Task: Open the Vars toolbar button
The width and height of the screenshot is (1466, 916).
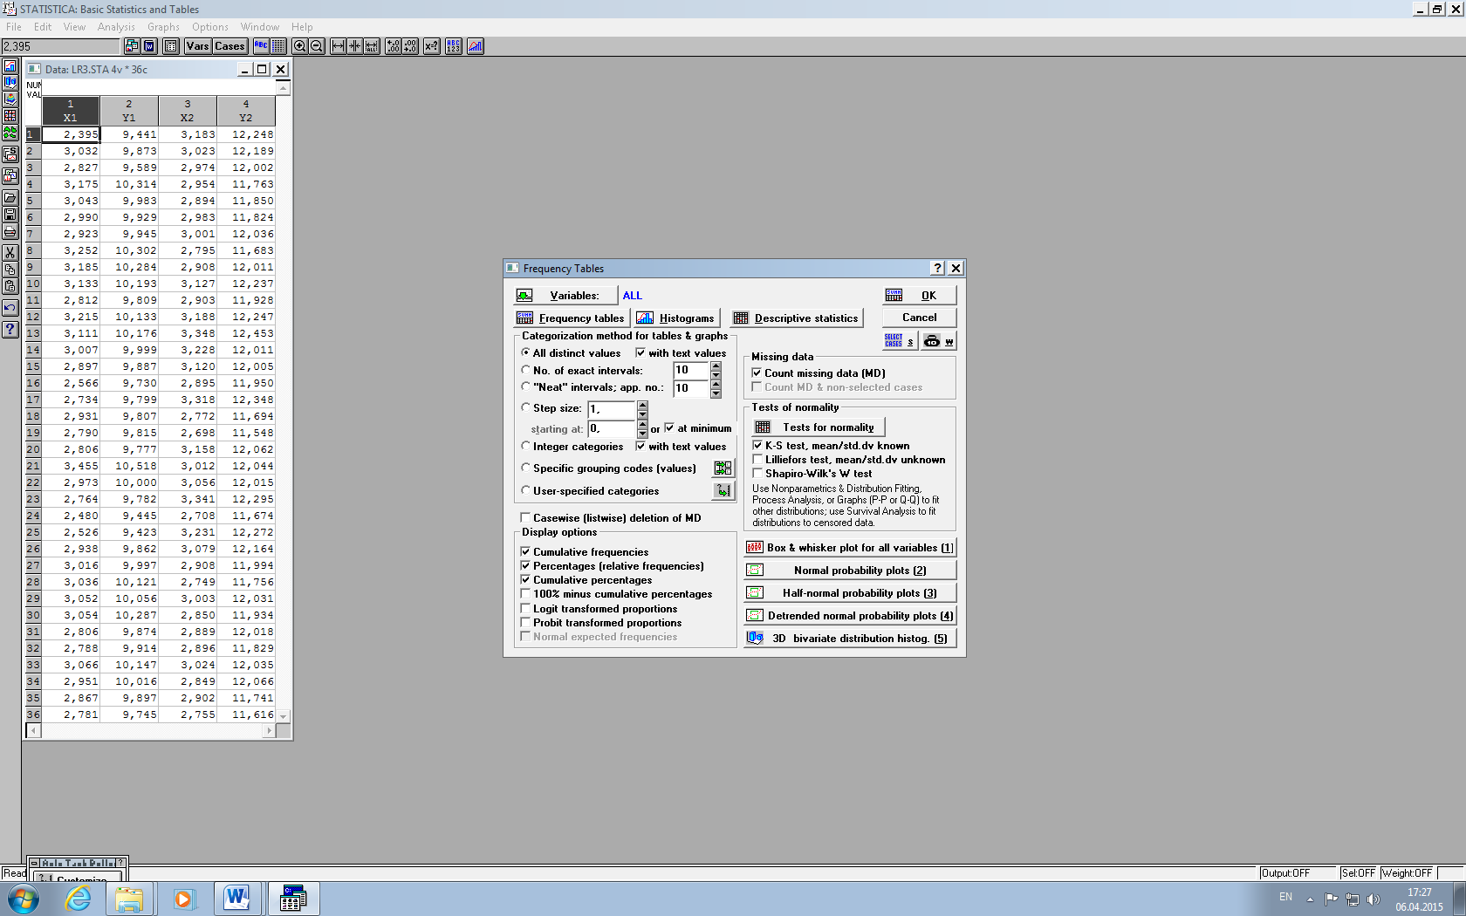Action: tap(197, 46)
